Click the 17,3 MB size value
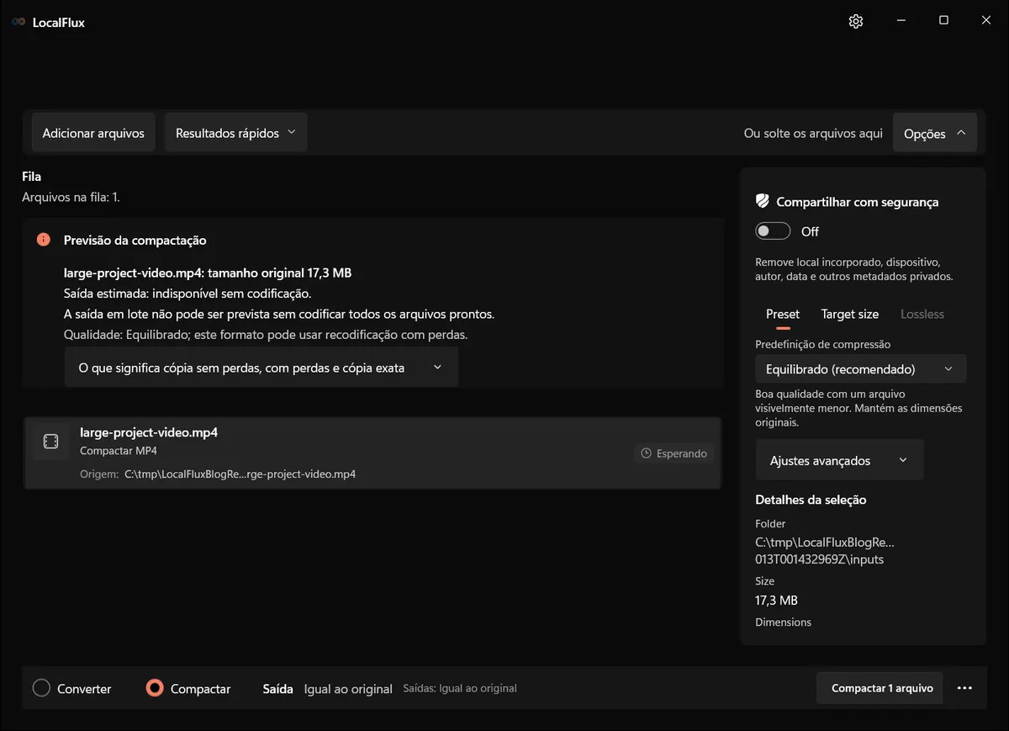Screen dimensions: 1009x731 777,601
